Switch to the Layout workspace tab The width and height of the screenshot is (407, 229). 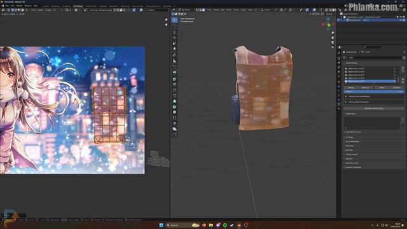click(x=45, y=6)
